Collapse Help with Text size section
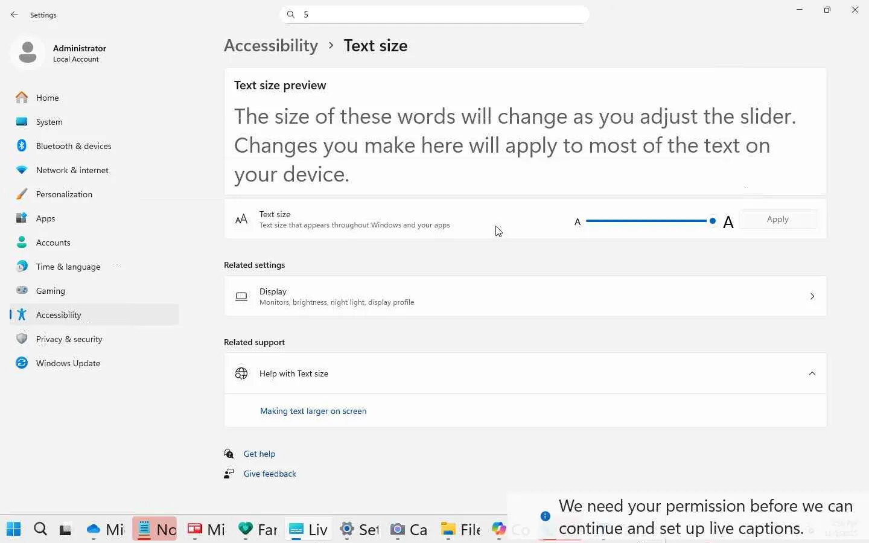The height and width of the screenshot is (543, 869). pos(812,373)
